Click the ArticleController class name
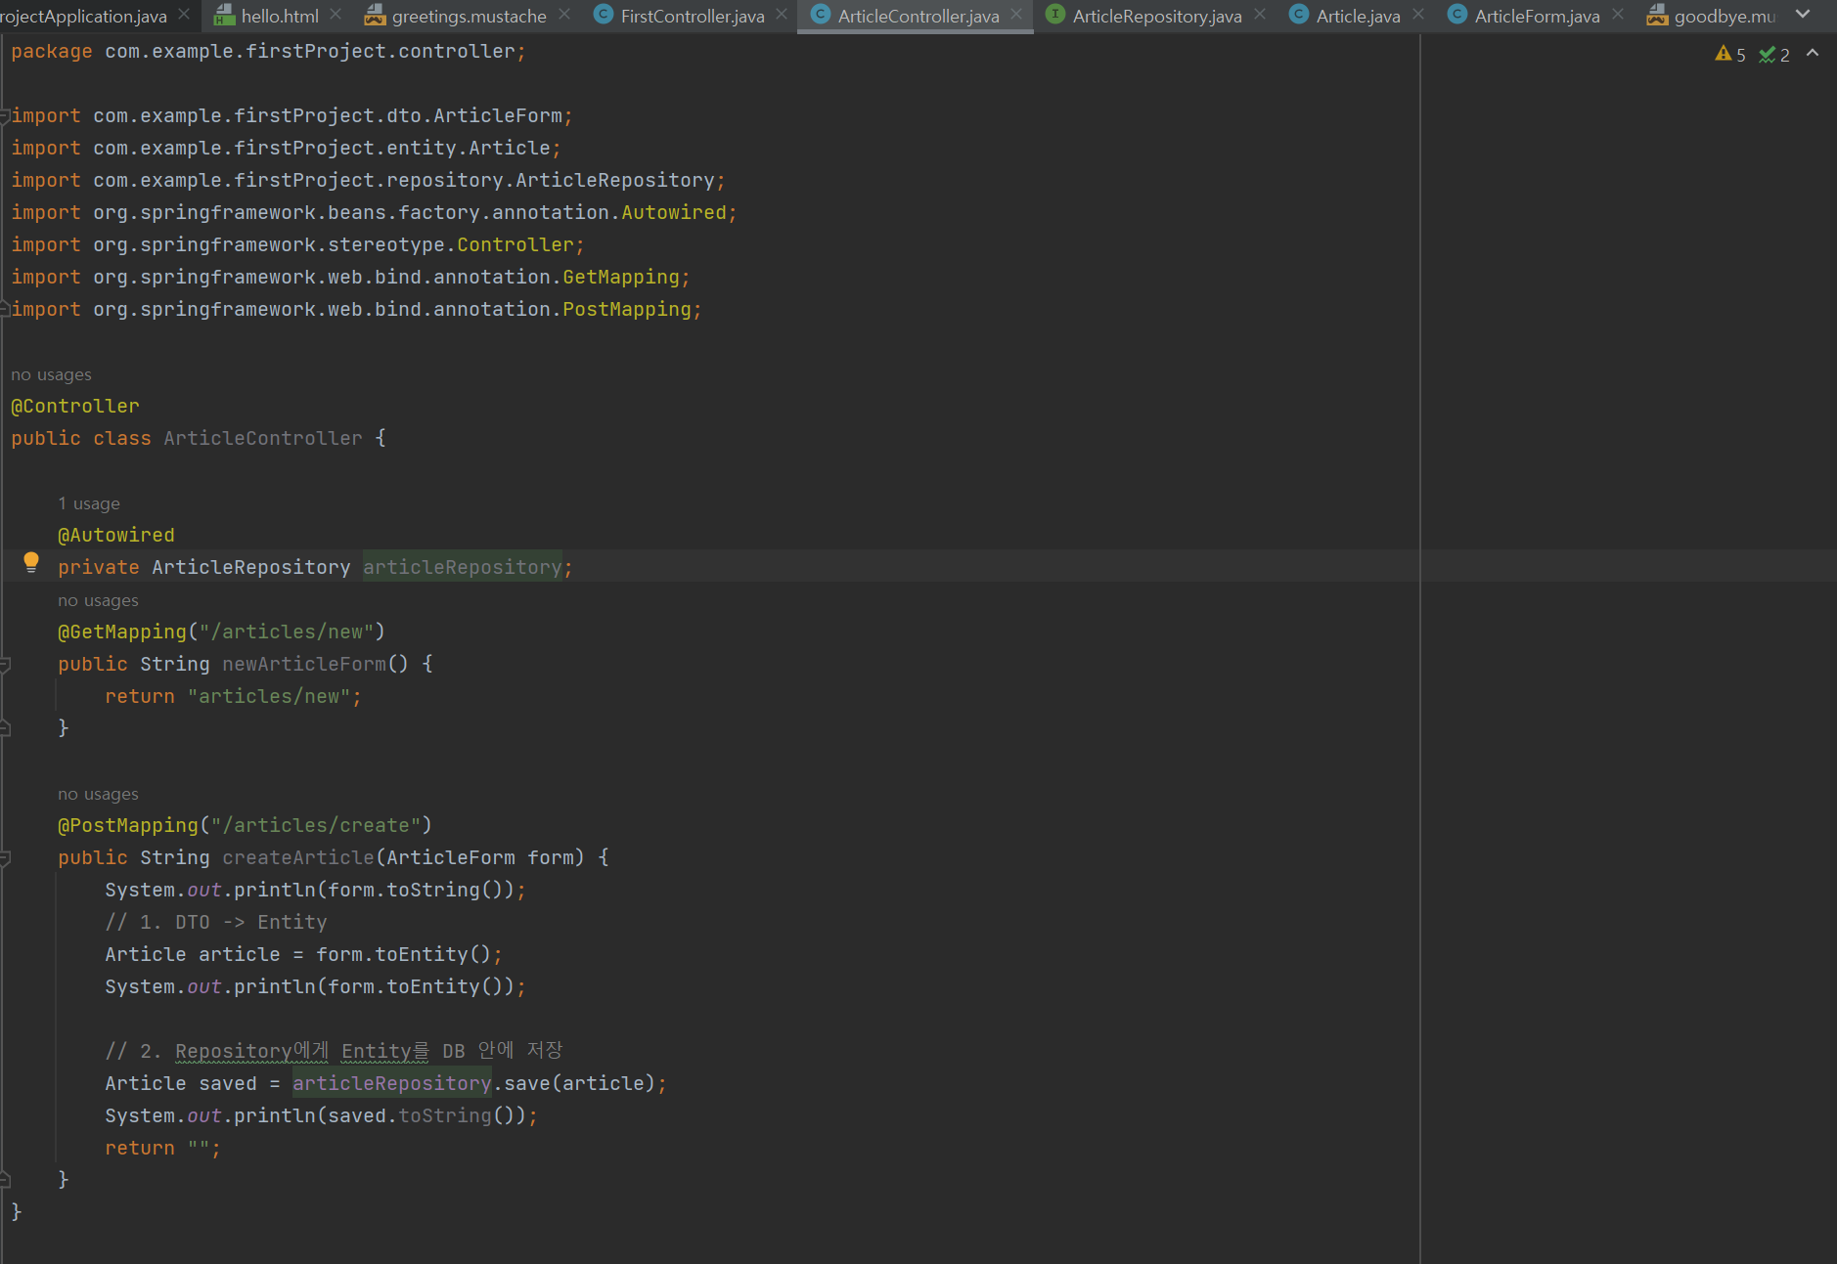This screenshot has width=1837, height=1264. pos(263,438)
